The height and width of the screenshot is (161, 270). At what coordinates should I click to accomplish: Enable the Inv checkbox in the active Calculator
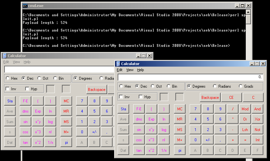click(121, 97)
